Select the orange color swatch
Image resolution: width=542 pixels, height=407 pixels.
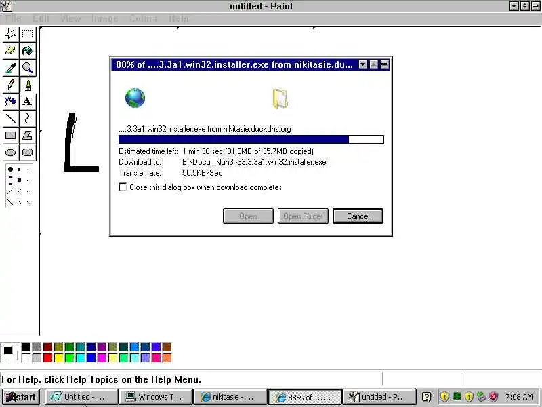pyautogui.click(x=167, y=357)
